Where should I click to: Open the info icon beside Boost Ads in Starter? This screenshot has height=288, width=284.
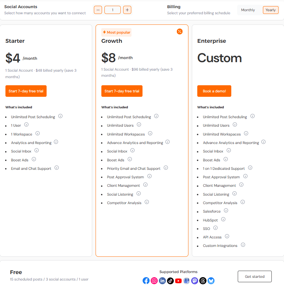[x=34, y=159]
